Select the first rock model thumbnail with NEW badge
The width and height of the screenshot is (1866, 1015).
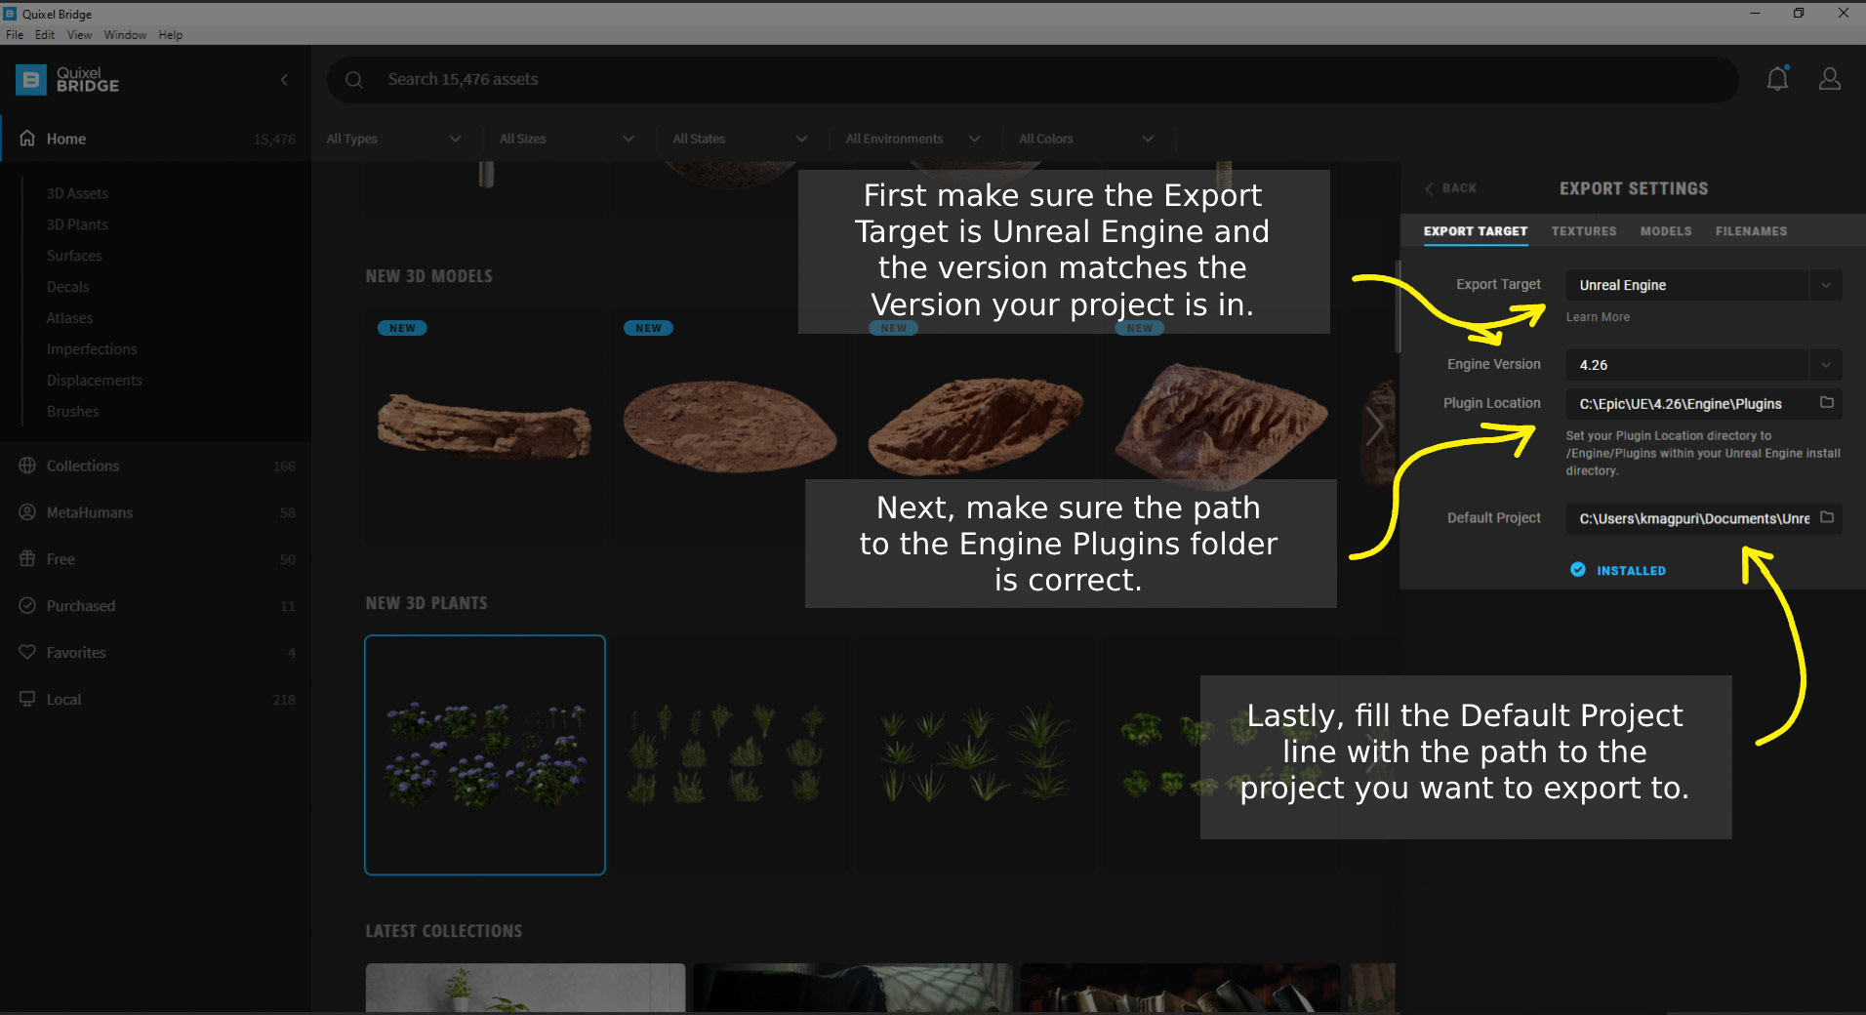485,426
